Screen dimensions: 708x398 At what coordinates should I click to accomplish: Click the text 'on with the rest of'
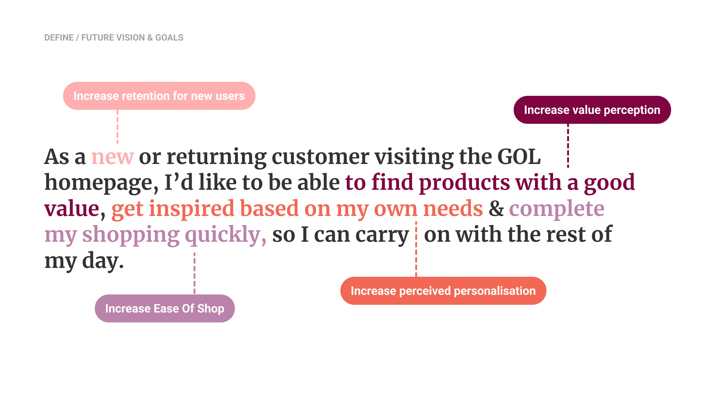point(518,234)
